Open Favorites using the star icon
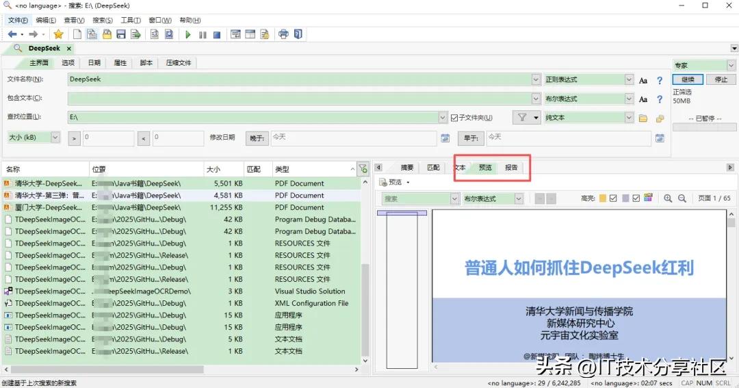 (x=58, y=34)
